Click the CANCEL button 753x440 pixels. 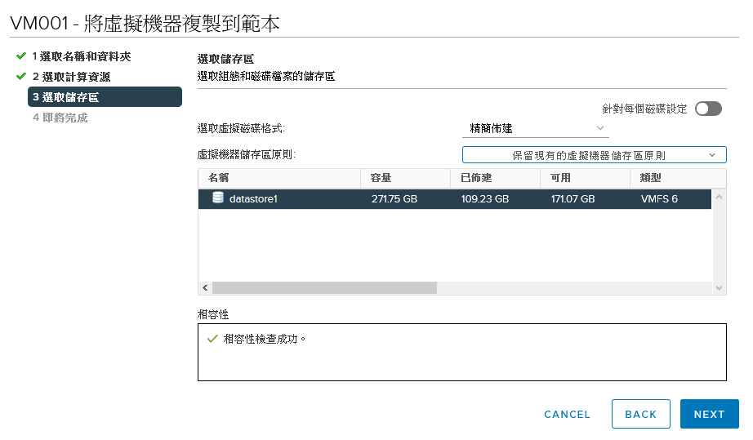tap(567, 414)
